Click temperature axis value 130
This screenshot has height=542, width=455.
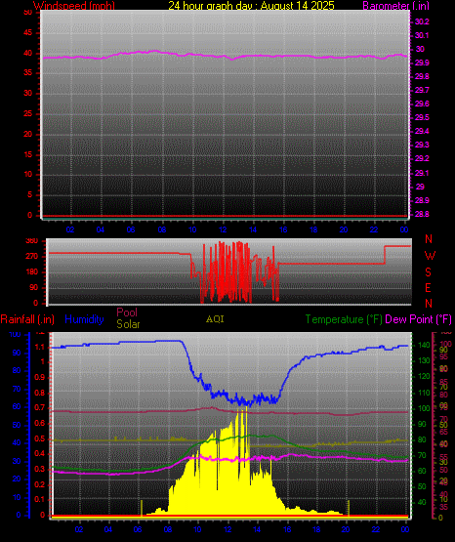pos(424,360)
